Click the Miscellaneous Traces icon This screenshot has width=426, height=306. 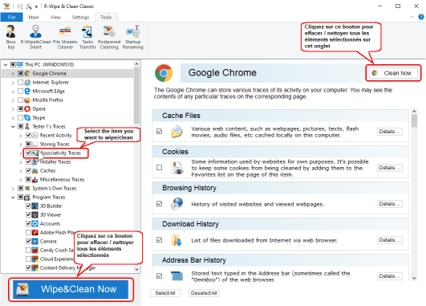click(x=34, y=180)
